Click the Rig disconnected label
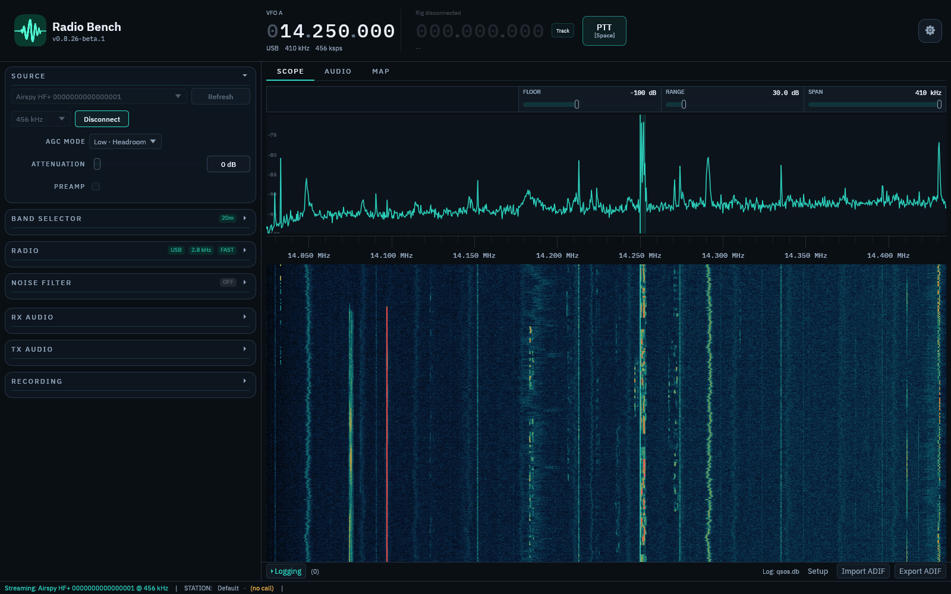951x594 pixels. tap(438, 13)
